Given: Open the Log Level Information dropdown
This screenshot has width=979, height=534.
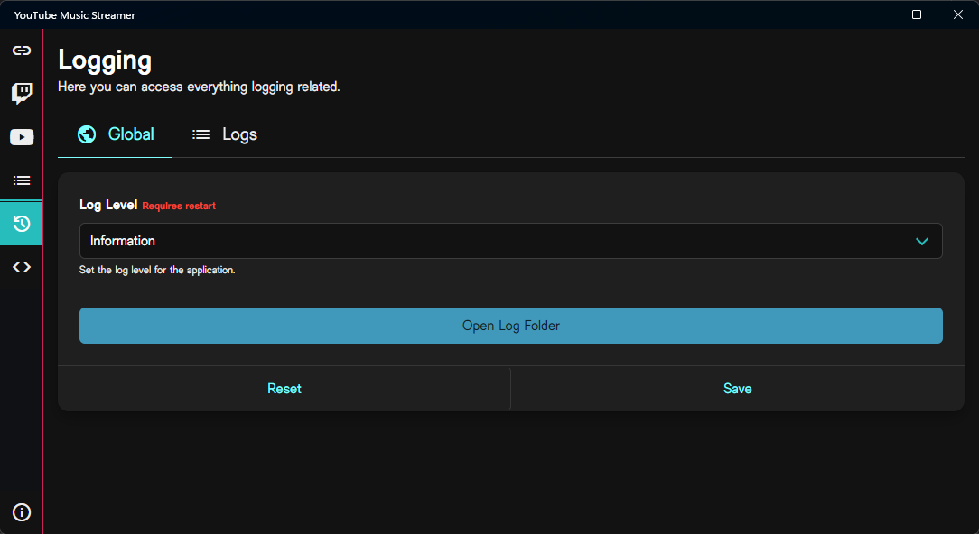Looking at the screenshot, I should coord(511,241).
